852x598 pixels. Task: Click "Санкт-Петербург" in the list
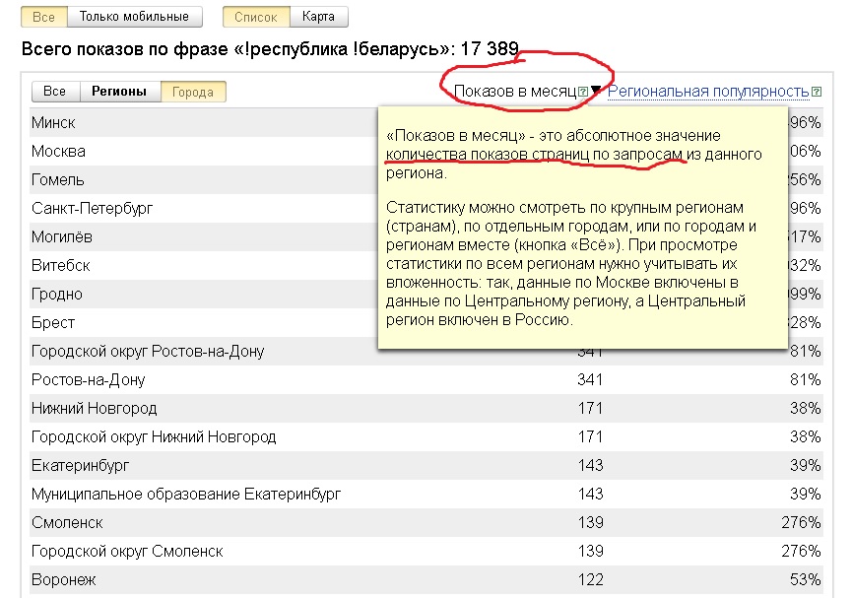93,209
